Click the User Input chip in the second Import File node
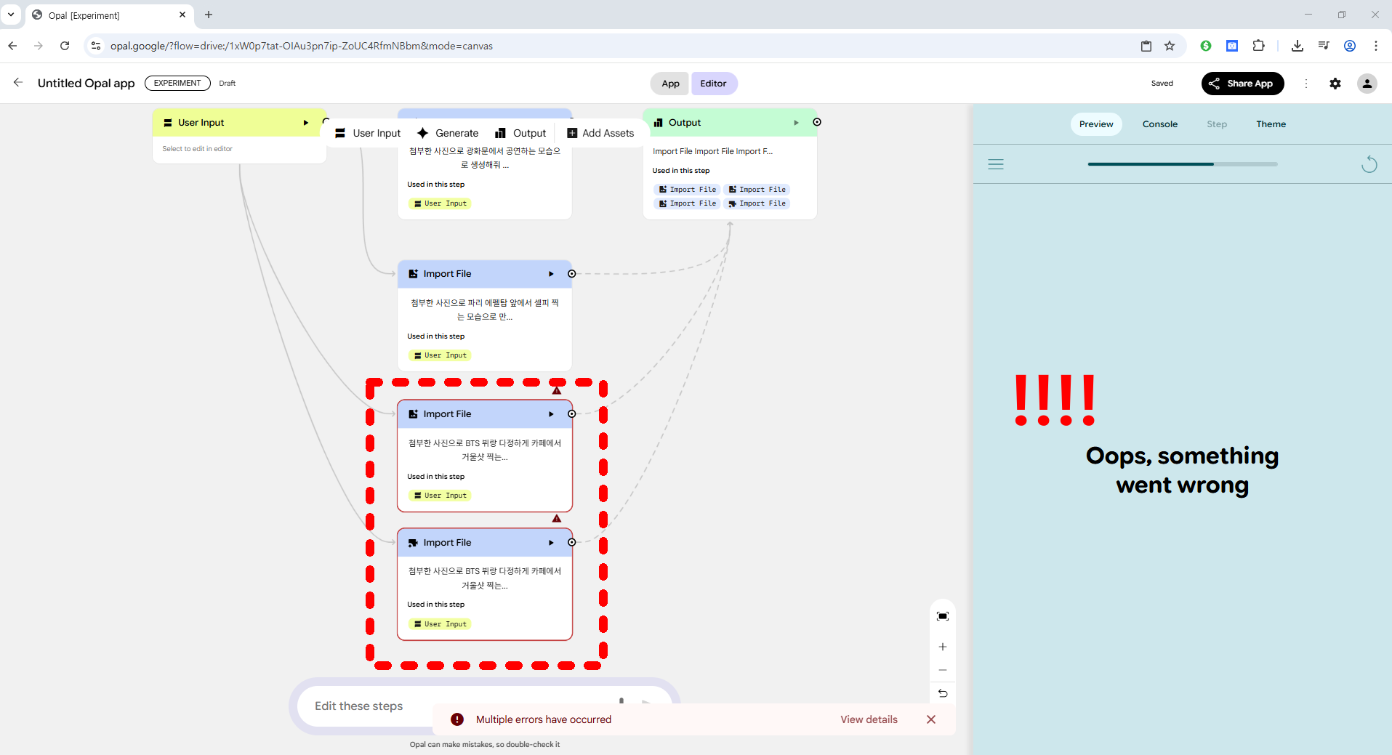The width and height of the screenshot is (1392, 755). [x=440, y=355]
